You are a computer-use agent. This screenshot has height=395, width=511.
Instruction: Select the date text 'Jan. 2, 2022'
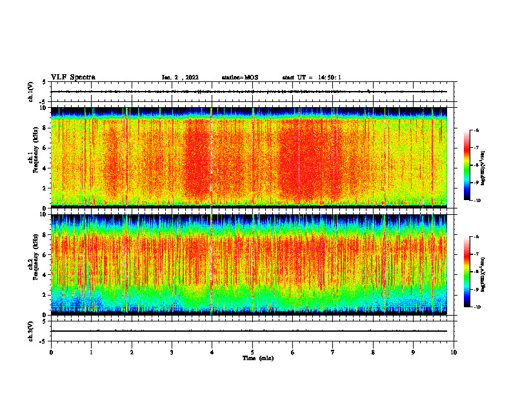(x=180, y=77)
